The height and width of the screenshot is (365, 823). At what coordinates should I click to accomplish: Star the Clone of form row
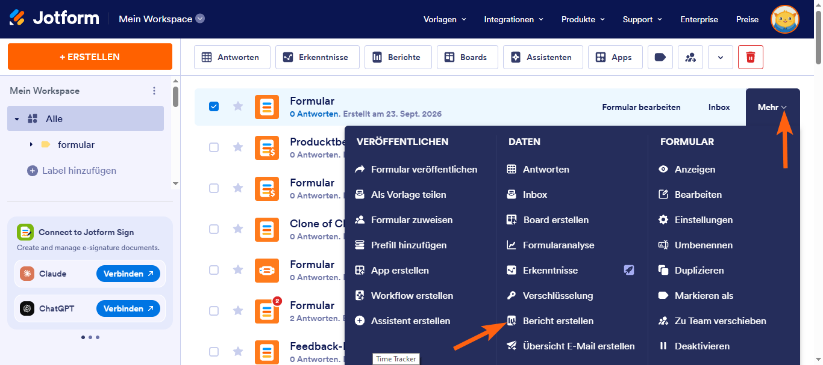[x=238, y=229]
